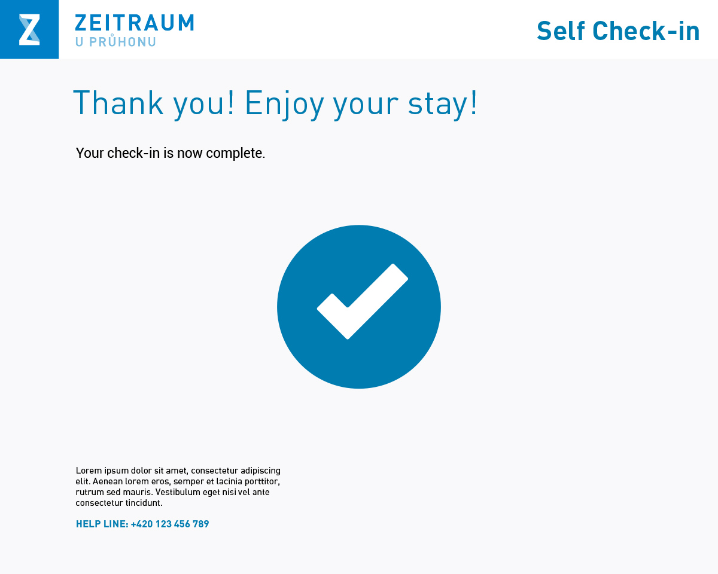Click the Zeitraum Z logo icon
Screen dimensions: 718x574
29,29
